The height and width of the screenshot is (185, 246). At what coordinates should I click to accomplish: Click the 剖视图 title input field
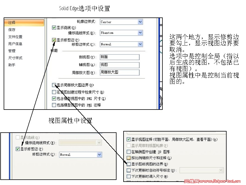[120, 57]
